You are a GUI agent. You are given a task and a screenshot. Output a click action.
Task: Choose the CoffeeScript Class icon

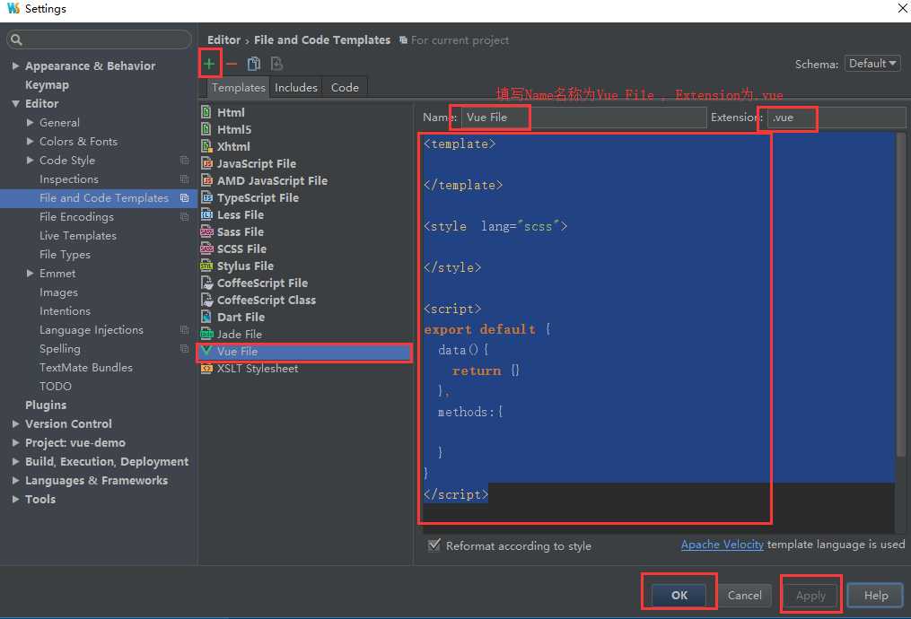[206, 300]
